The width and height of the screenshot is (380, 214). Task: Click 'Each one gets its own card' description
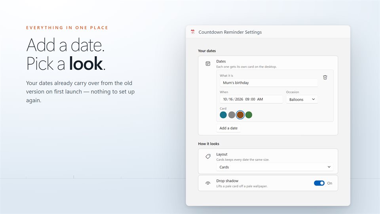click(247, 67)
